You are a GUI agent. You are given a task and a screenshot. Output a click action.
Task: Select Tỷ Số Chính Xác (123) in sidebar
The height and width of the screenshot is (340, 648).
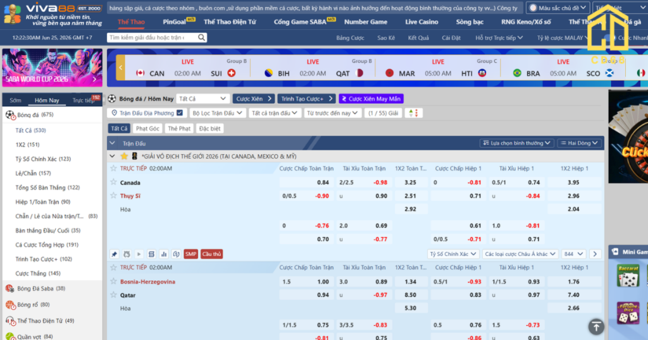click(43, 159)
